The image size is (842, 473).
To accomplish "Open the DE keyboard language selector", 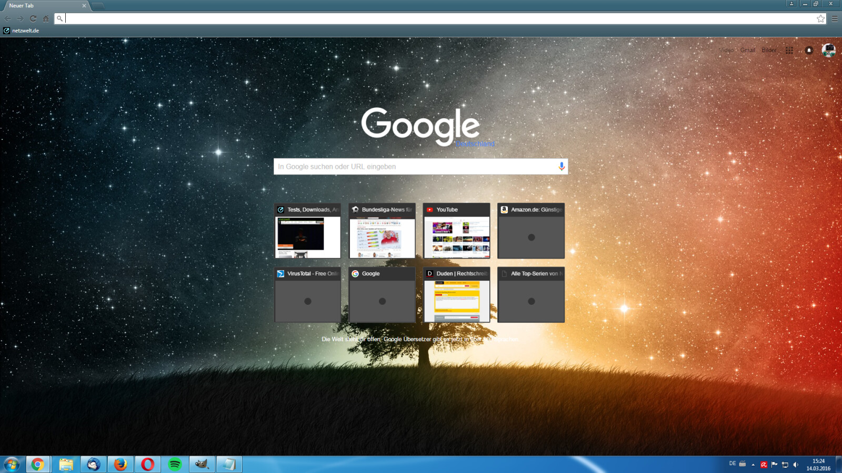I will click(733, 464).
